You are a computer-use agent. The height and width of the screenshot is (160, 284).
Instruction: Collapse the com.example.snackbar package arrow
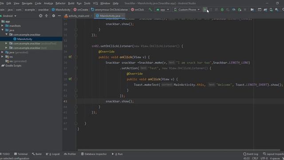6,35
